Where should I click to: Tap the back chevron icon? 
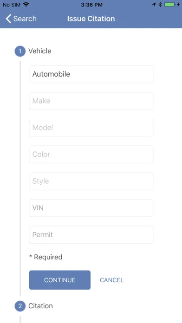click(x=8, y=19)
